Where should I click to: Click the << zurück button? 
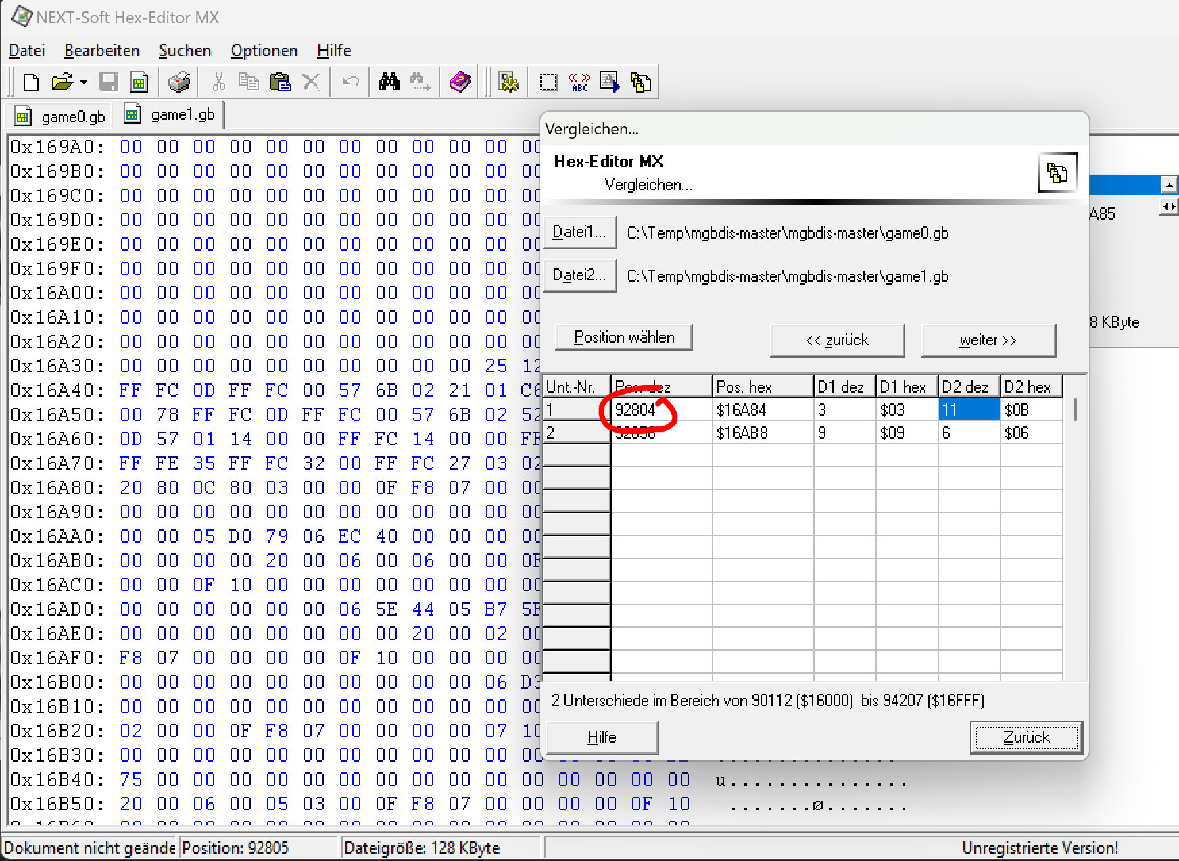coord(836,340)
